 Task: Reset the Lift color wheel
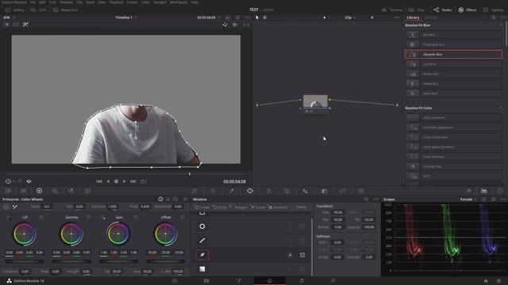click(x=41, y=218)
